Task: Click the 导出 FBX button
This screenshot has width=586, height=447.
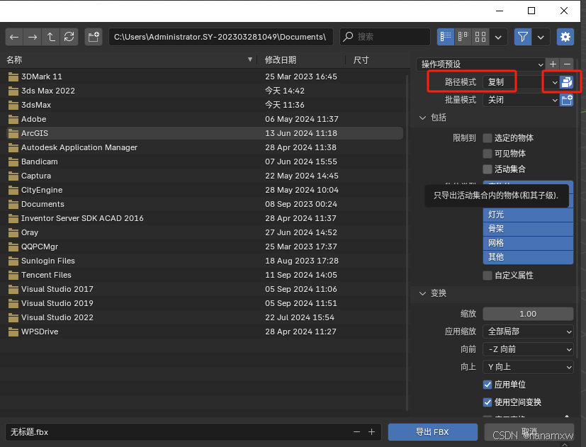Action: [x=433, y=432]
